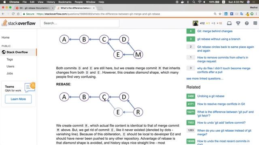259x145 pixels.
Task: Open Jobs in left sidebar
Action: pyautogui.click(x=10, y=73)
